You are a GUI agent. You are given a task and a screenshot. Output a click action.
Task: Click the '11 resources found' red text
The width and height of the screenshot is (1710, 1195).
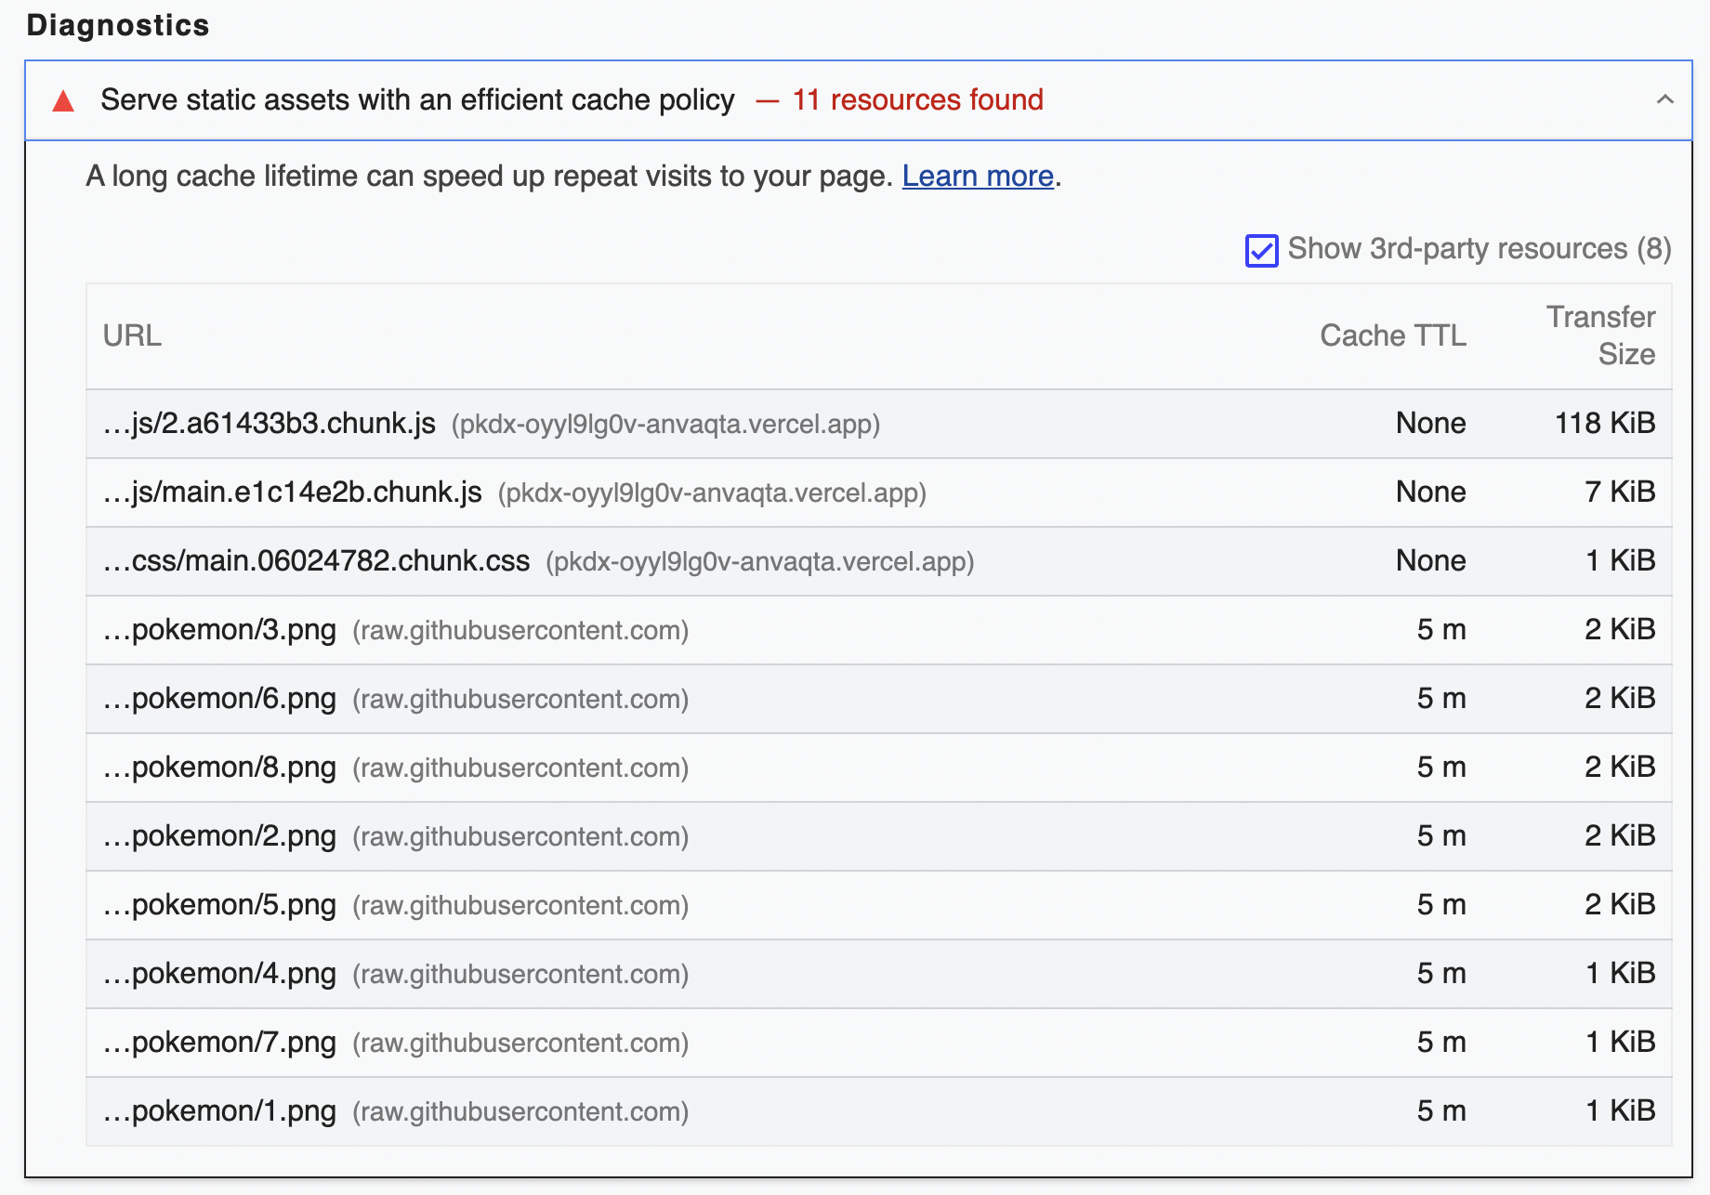click(x=917, y=99)
